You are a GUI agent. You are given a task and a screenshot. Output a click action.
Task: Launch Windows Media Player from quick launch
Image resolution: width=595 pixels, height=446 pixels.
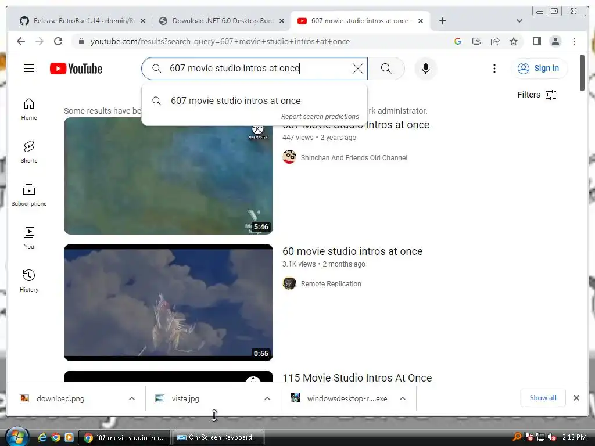pos(69,437)
